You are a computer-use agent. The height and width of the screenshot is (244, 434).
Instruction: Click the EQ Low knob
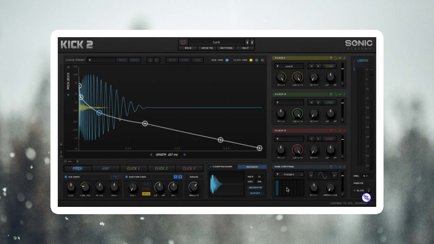pos(71,187)
